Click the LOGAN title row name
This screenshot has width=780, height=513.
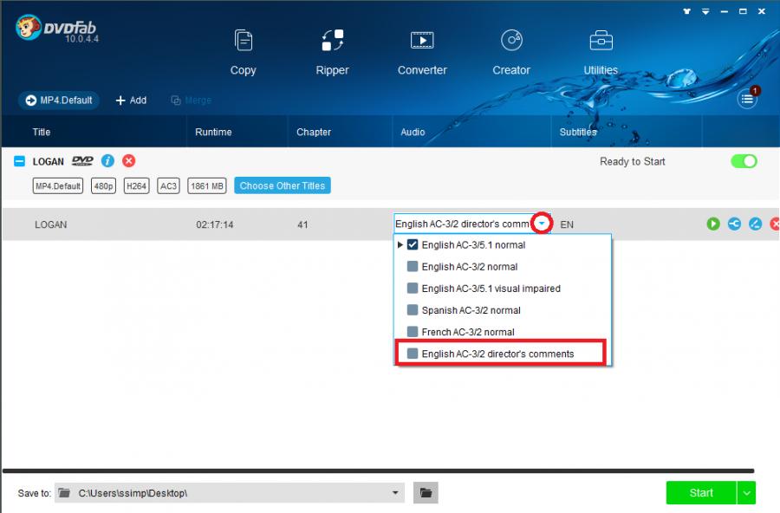[51, 224]
